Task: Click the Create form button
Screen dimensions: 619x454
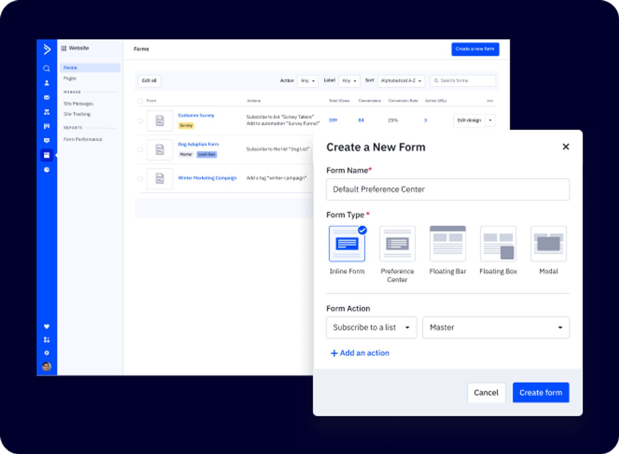Action: [x=540, y=393]
